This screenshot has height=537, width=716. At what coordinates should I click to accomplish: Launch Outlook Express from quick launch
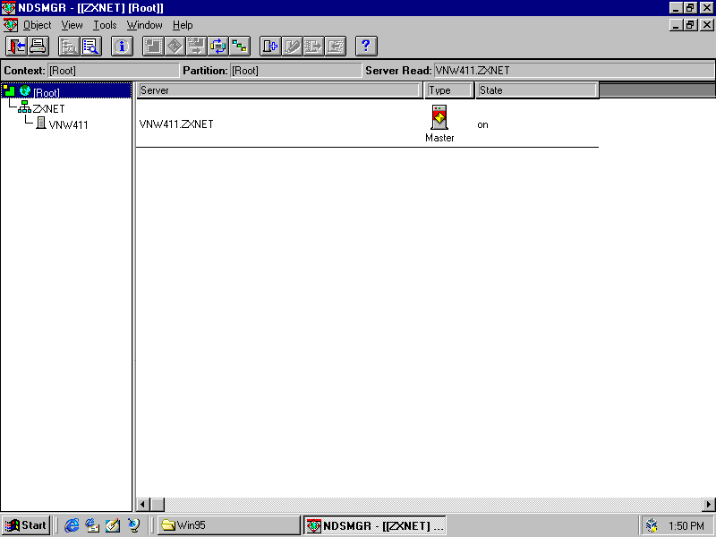92,525
